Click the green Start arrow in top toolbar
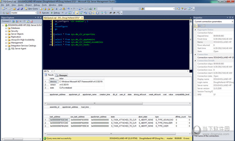The height and width of the screenshot is (141, 235). (95, 9)
